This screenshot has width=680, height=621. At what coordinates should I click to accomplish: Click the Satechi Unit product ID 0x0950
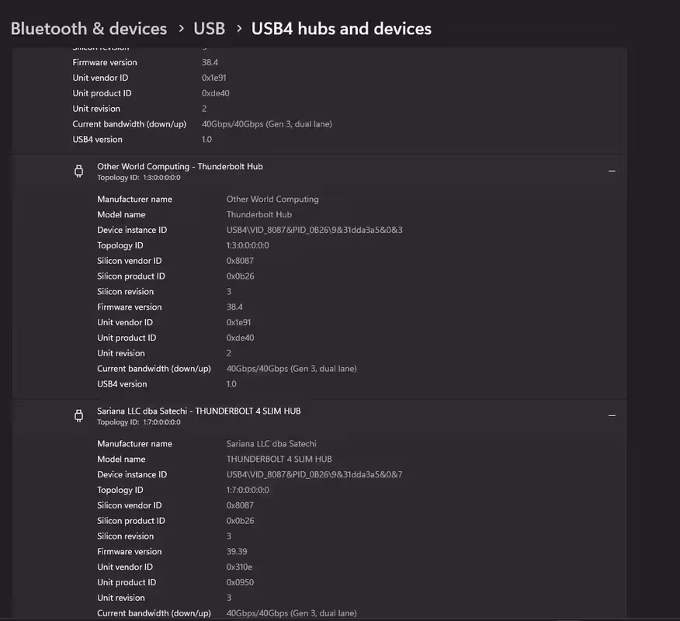(241, 582)
